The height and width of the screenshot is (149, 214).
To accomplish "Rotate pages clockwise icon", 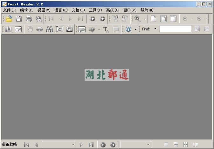I will click(x=115, y=19).
